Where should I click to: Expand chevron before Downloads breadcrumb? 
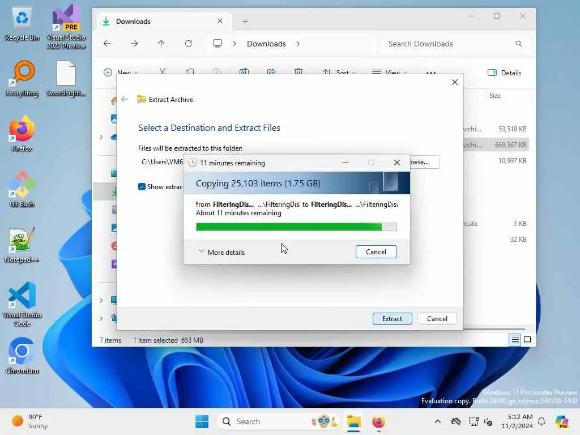234,44
